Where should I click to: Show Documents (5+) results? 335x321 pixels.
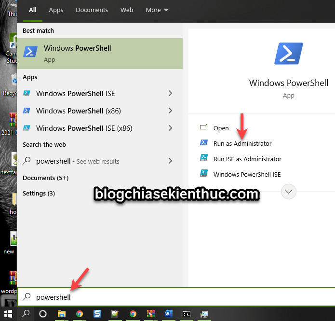pyautogui.click(x=45, y=178)
